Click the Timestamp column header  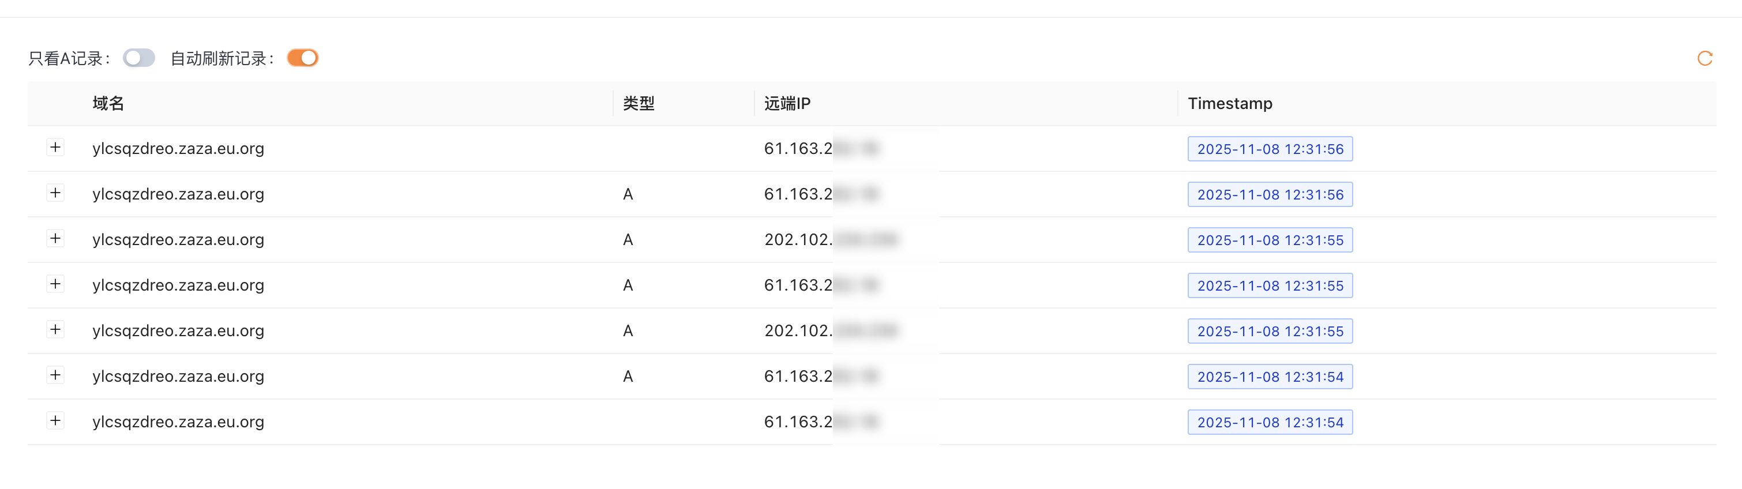tap(1229, 103)
